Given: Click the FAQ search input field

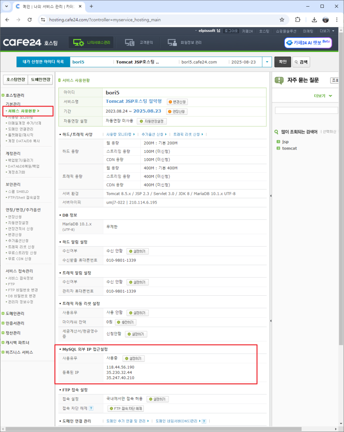Looking at the screenshot, I should coord(307,111).
